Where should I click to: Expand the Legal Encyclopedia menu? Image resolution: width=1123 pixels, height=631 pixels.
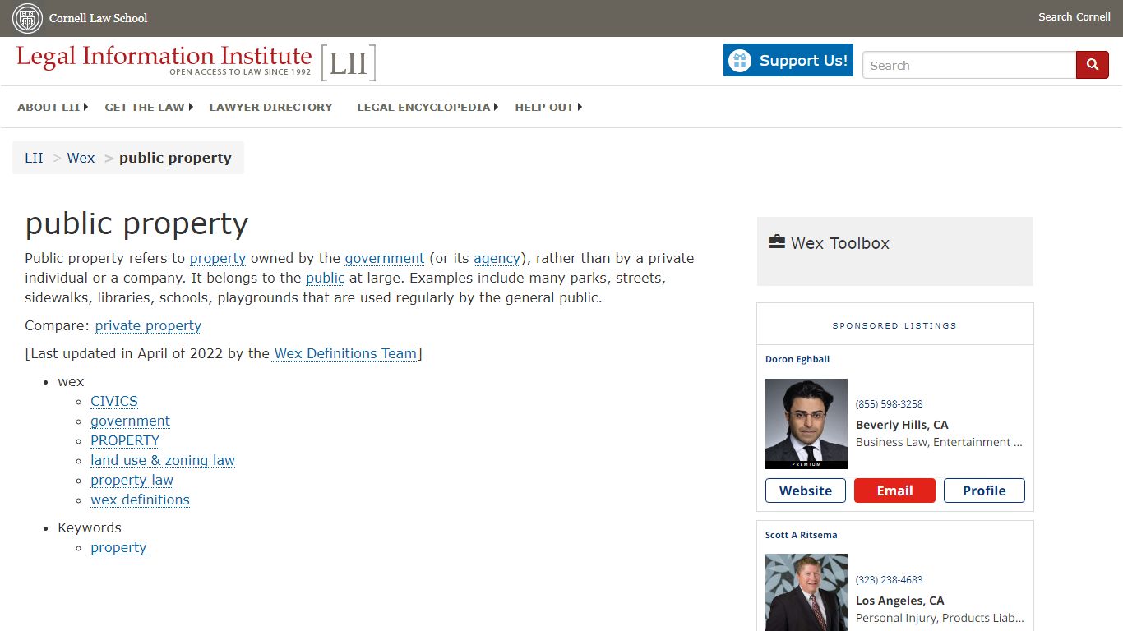click(x=427, y=107)
